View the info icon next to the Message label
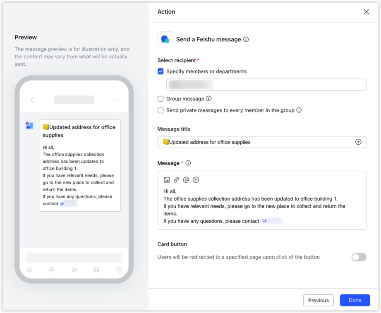The height and width of the screenshot is (313, 381). 188,163
